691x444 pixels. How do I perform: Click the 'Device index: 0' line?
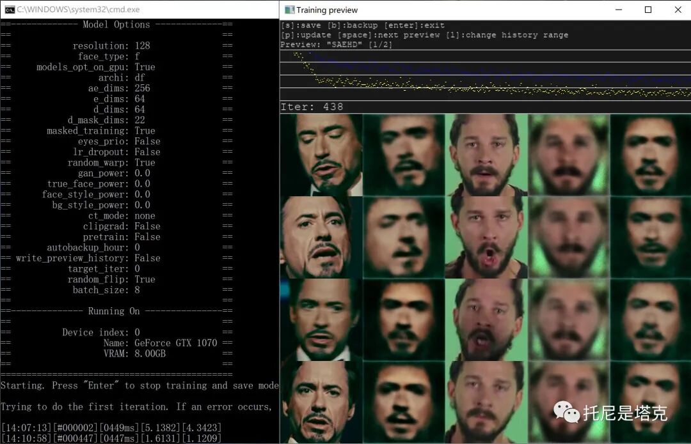tap(101, 332)
